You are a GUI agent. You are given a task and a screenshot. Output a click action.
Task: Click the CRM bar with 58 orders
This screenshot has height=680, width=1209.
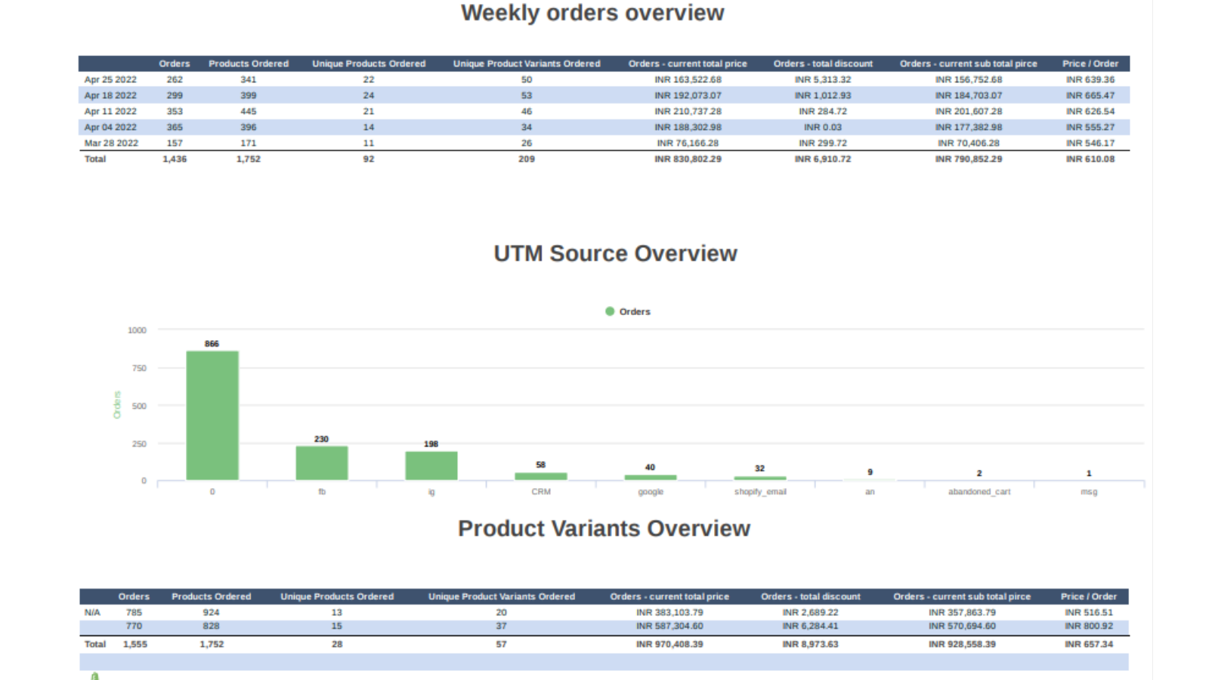tap(541, 476)
